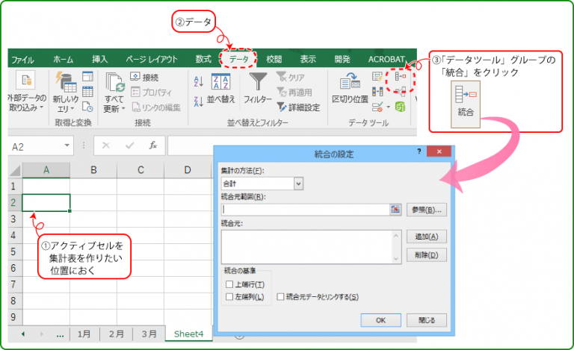The height and width of the screenshot is (350, 574).
Task: Click the sheet tab scroll-left arrow
Action: [x=23, y=334]
